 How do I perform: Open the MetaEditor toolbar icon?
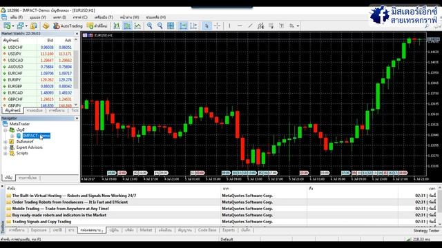46,26
